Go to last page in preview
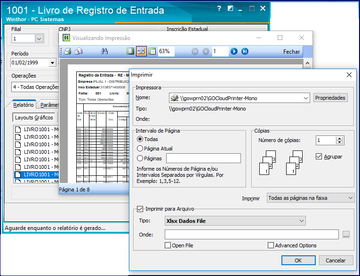Screen dimensions: 360x276 coord(245,51)
